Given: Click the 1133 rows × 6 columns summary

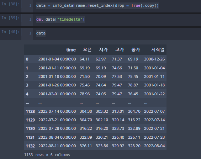Looking at the screenshot, I should tap(47, 155).
